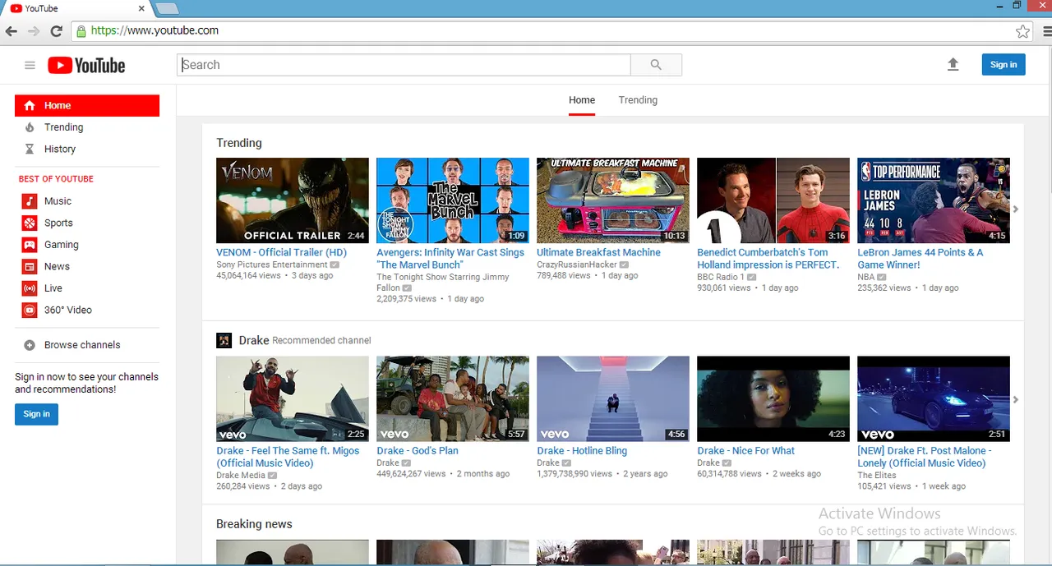Click the browser forward arrow
This screenshot has height=566, width=1052.
pos(34,31)
